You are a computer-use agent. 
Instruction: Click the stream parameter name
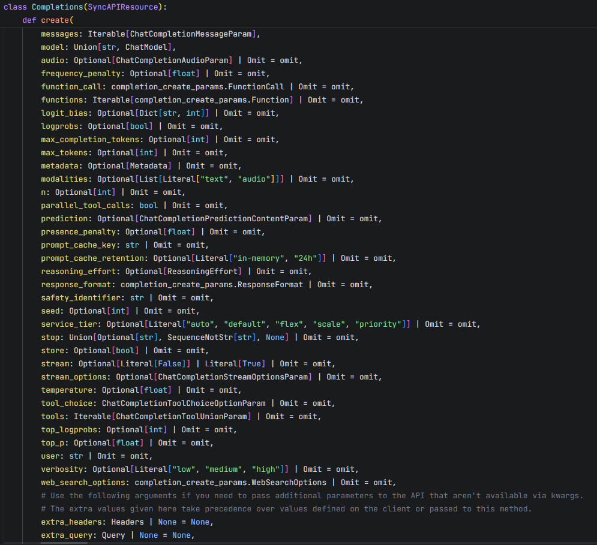pos(55,364)
